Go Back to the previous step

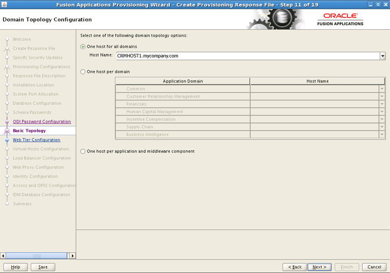(x=295, y=267)
